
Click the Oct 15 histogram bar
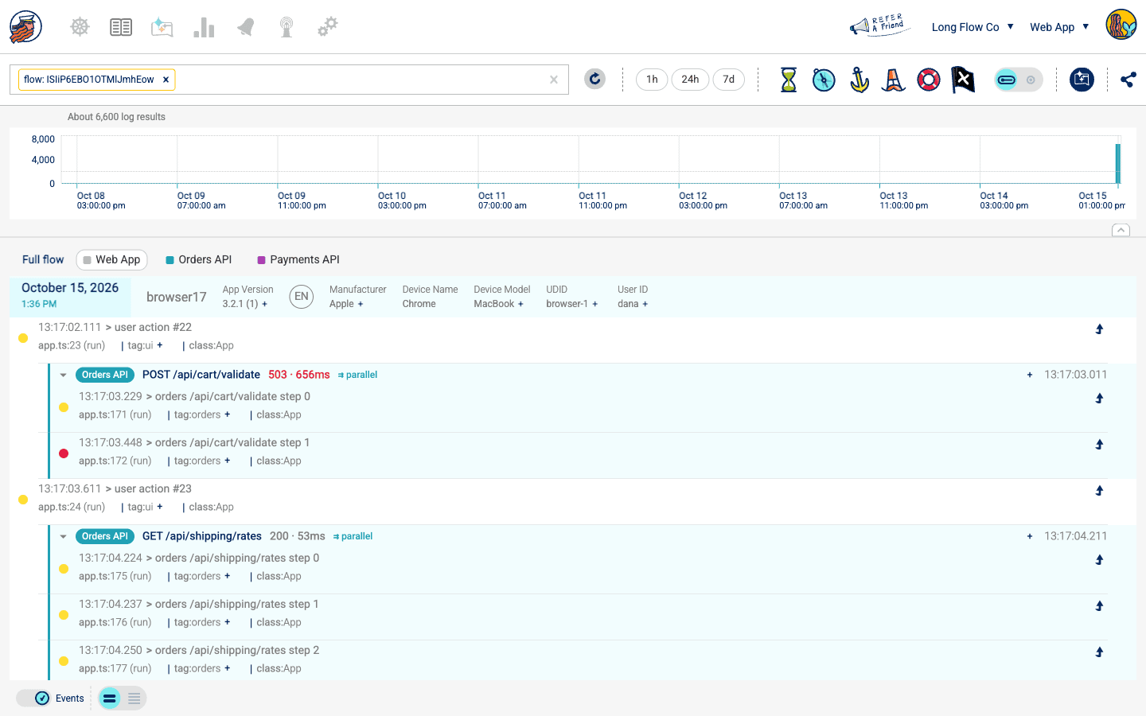click(1118, 163)
